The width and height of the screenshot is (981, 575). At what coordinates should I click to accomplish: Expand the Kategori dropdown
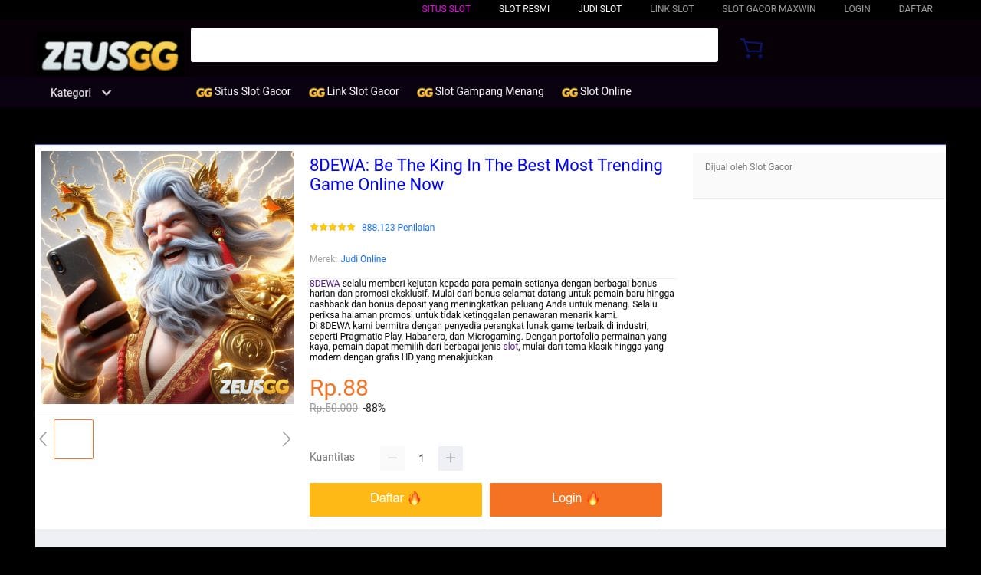click(x=80, y=93)
